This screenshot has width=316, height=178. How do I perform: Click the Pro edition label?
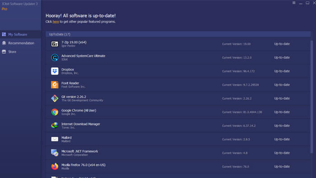click(5, 9)
